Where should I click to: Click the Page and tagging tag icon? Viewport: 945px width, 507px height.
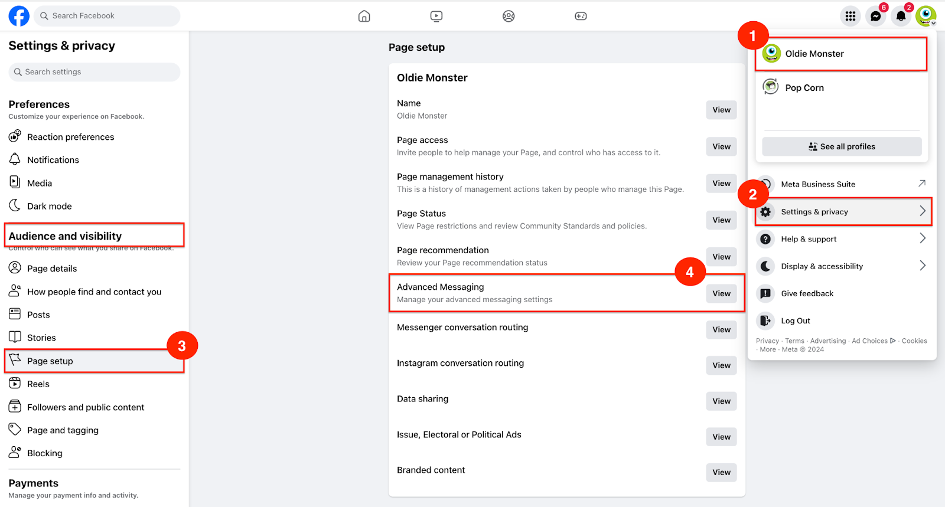tap(15, 430)
